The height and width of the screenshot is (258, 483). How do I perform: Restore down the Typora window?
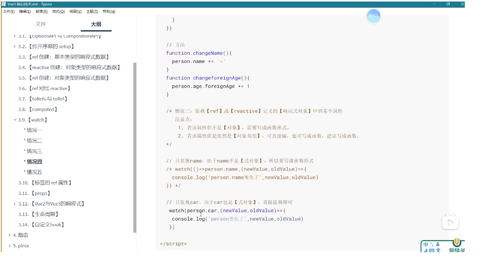pos(448,4)
